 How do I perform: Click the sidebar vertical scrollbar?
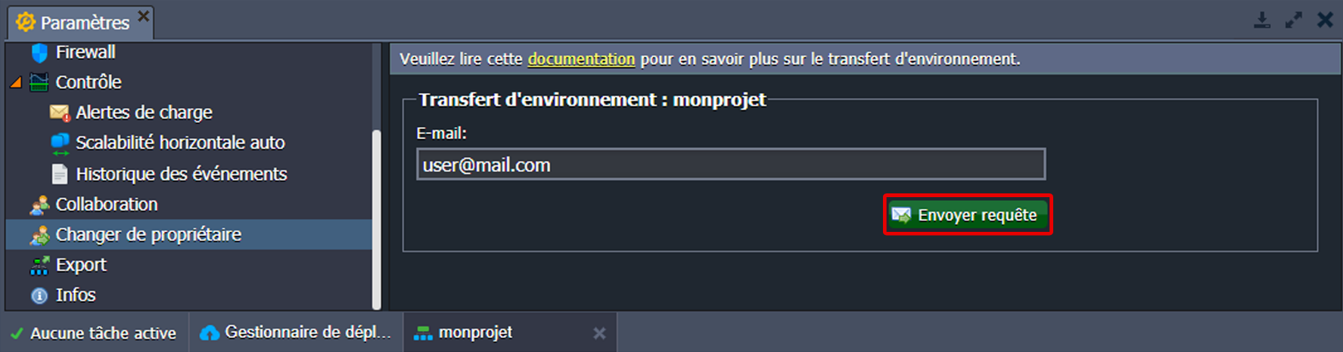click(x=377, y=219)
